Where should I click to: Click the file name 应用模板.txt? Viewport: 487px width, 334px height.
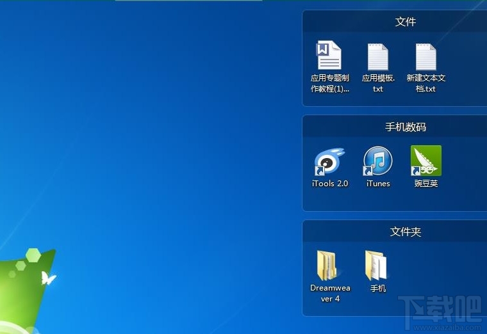(x=378, y=83)
